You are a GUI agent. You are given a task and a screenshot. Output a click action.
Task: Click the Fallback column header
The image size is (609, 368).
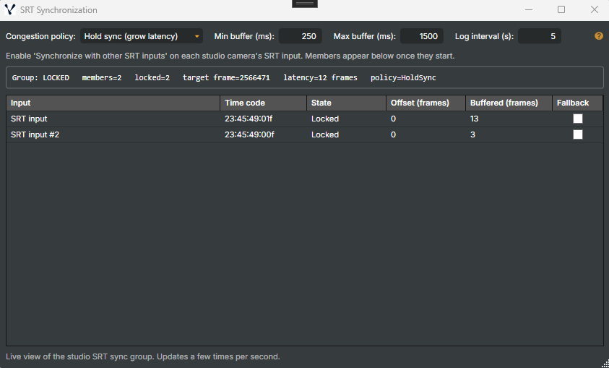(577, 103)
